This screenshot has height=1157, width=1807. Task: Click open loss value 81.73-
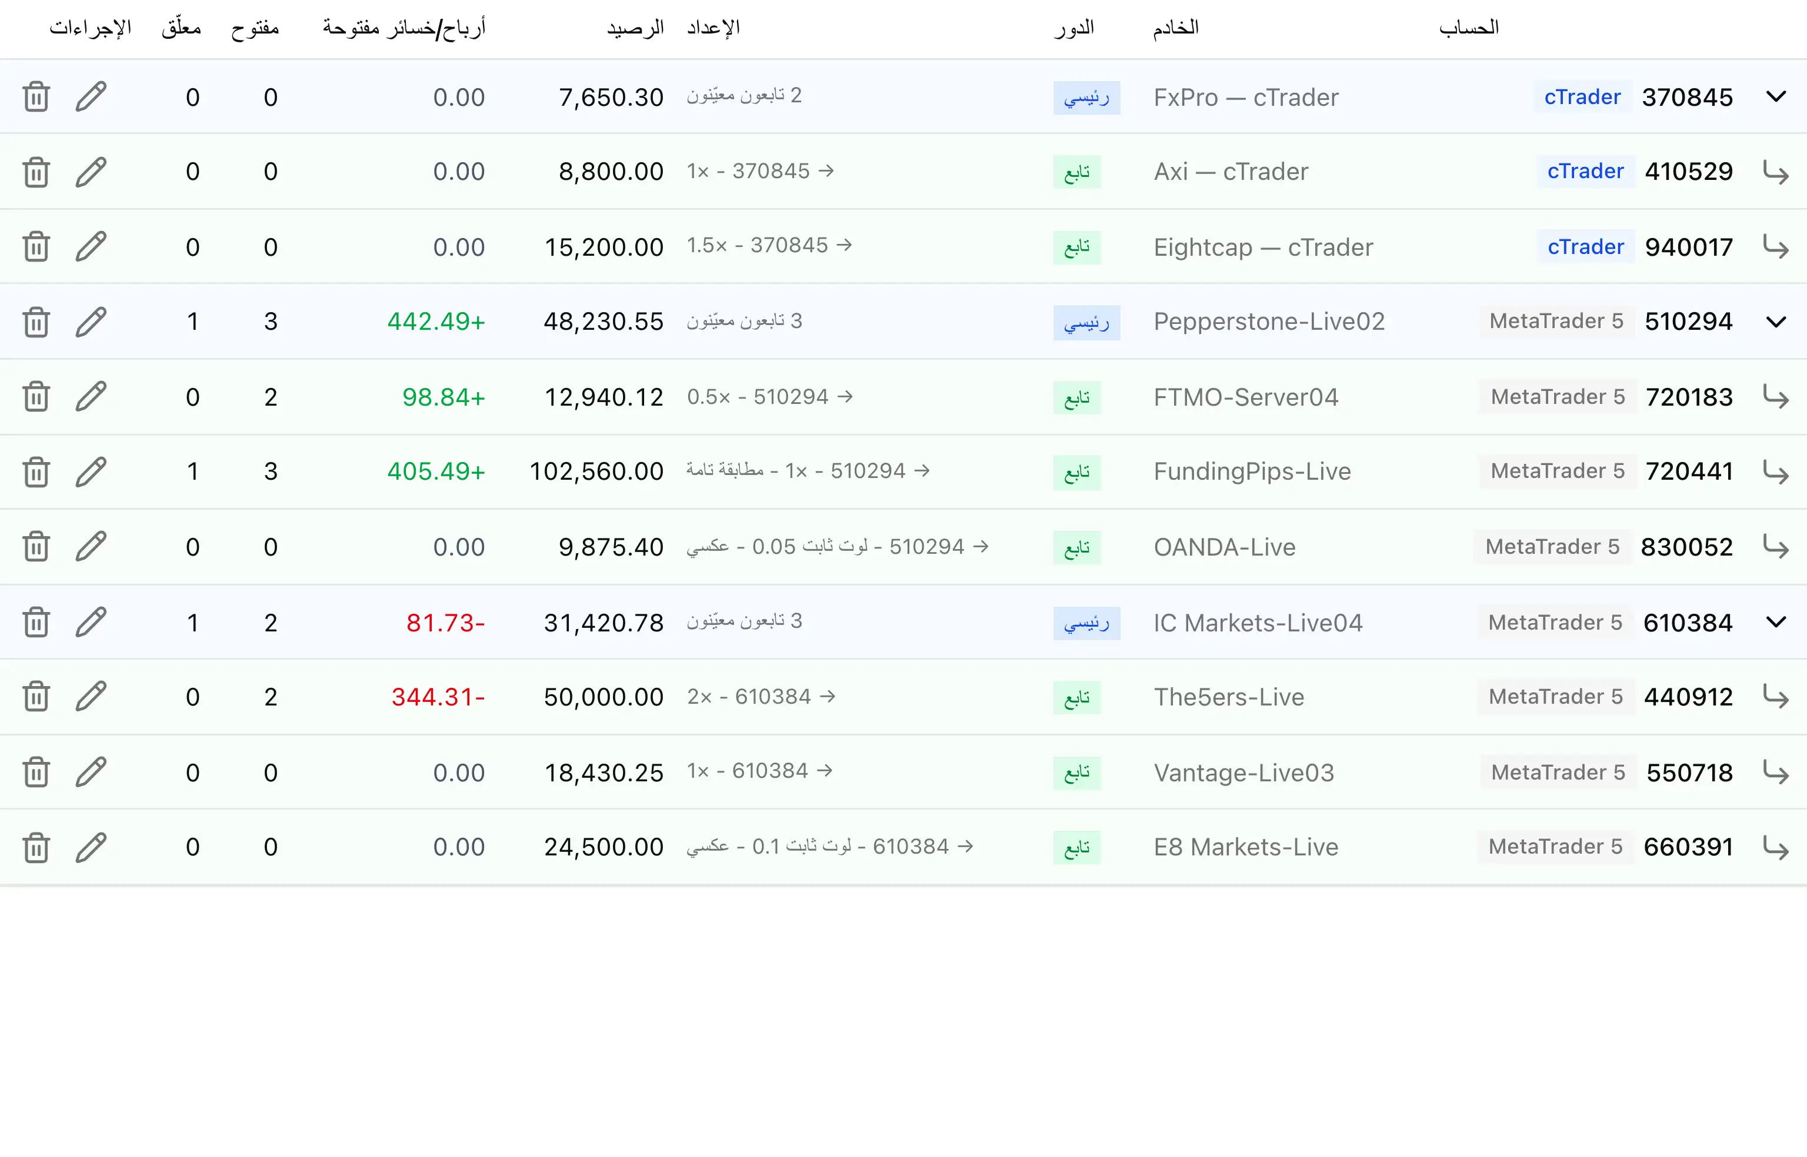pos(446,623)
